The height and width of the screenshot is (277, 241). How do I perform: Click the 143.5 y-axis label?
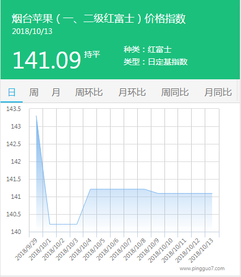(14, 109)
